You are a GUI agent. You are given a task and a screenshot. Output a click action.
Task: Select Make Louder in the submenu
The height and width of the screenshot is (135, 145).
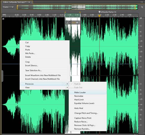click(x=88, y=92)
